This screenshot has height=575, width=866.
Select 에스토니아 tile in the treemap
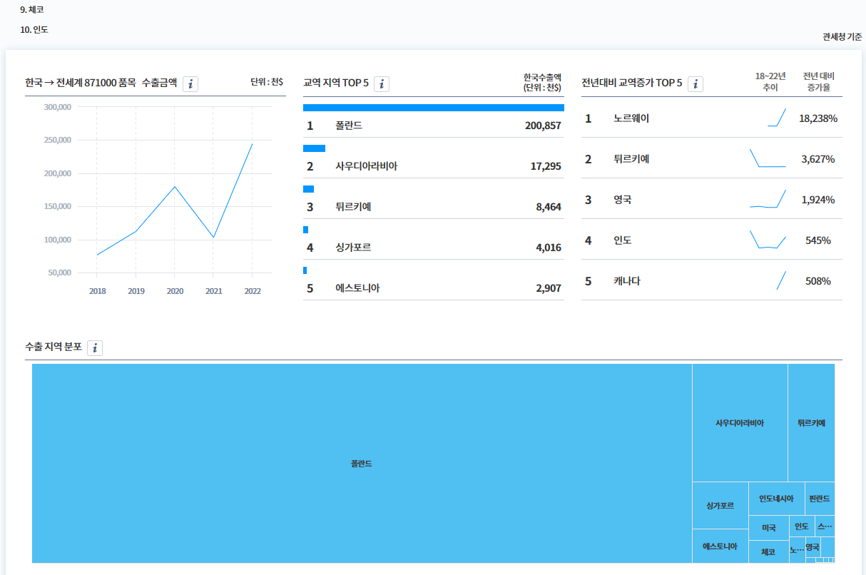point(720,546)
